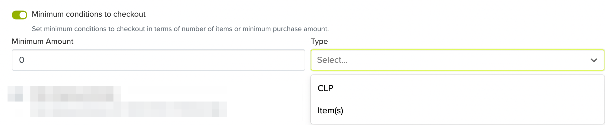Click the 0 value in Minimum Amount
The height and width of the screenshot is (125, 605).
(22, 60)
